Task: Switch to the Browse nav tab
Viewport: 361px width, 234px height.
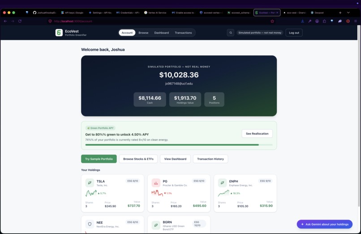Action: 143,33
